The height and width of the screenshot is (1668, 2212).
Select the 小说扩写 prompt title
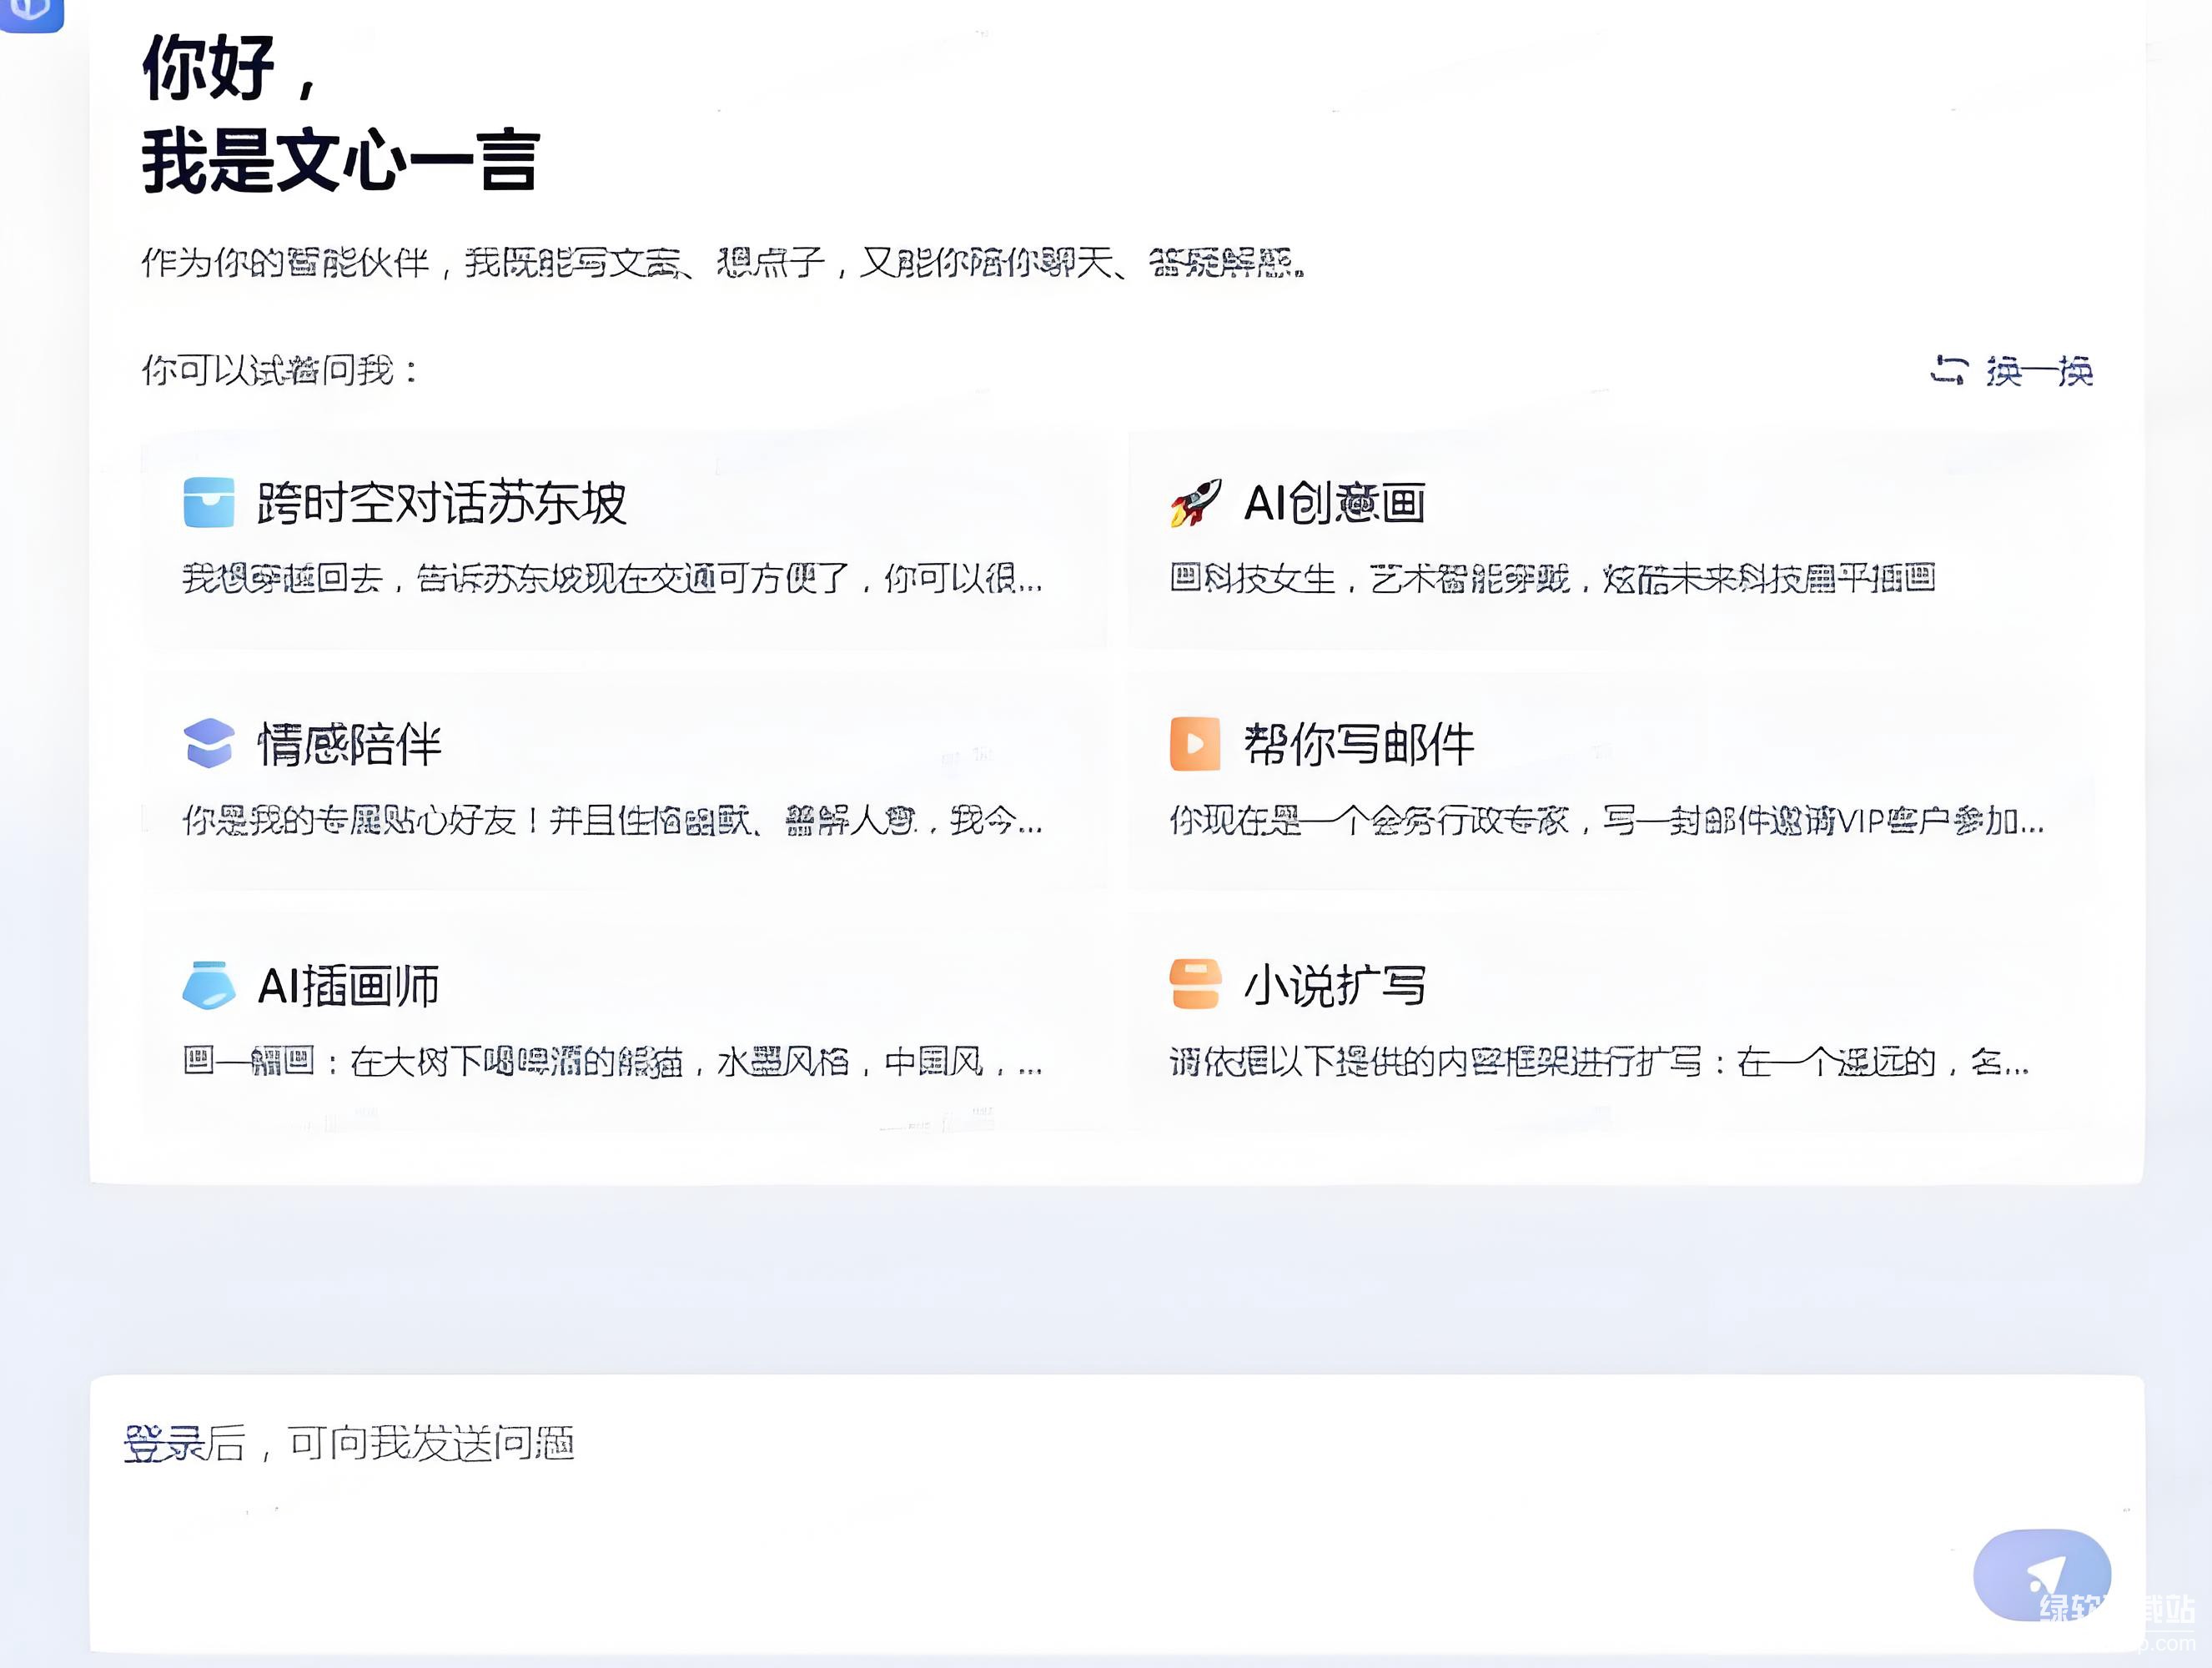click(x=1334, y=987)
